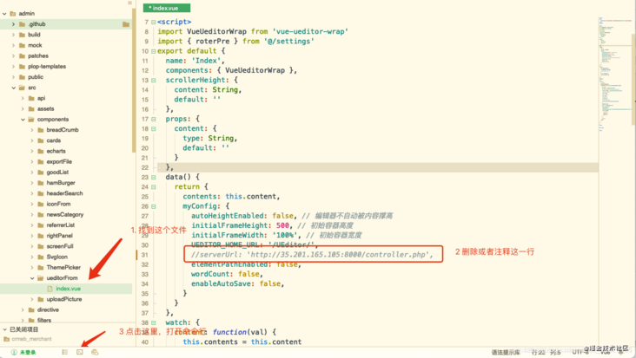Image resolution: width=636 pixels, height=358 pixels.
Task: Click the document outline list icon
Action: click(x=64, y=352)
